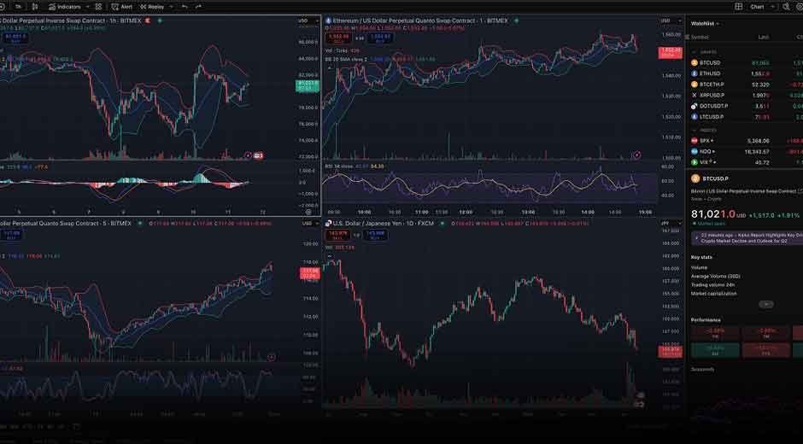The image size is (803, 444).
Task: Open indicator templates grid icon
Action: (98, 7)
